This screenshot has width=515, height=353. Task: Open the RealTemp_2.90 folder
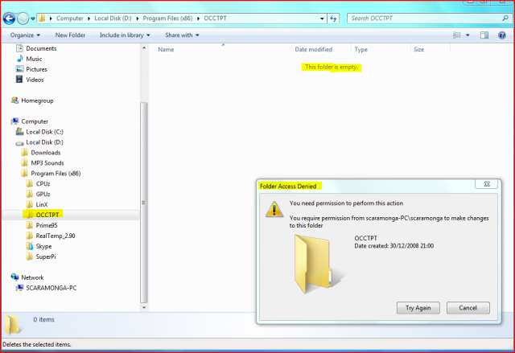(x=51, y=236)
